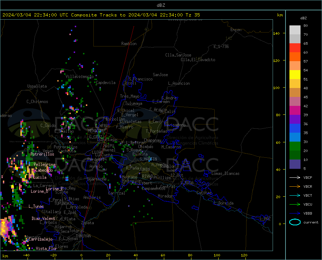Select the magenta 42 dBZ color swatch

tap(295, 111)
